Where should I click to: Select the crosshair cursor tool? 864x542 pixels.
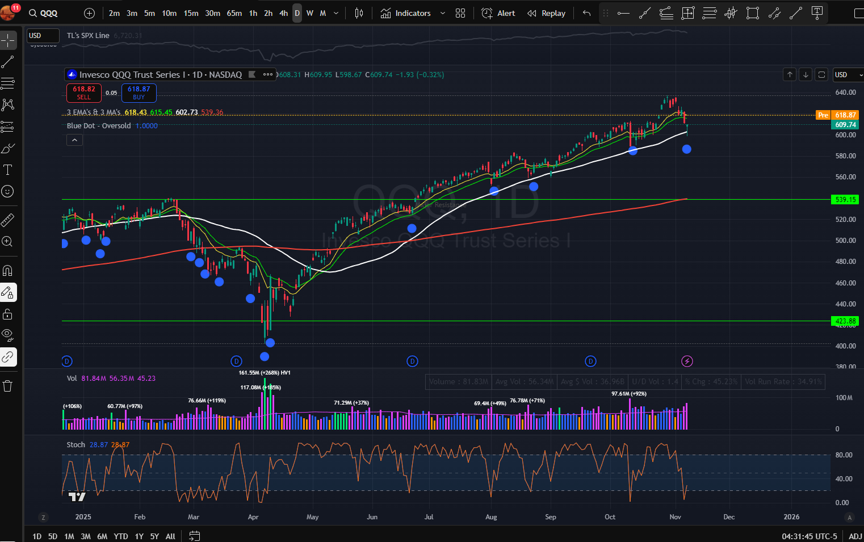8,40
